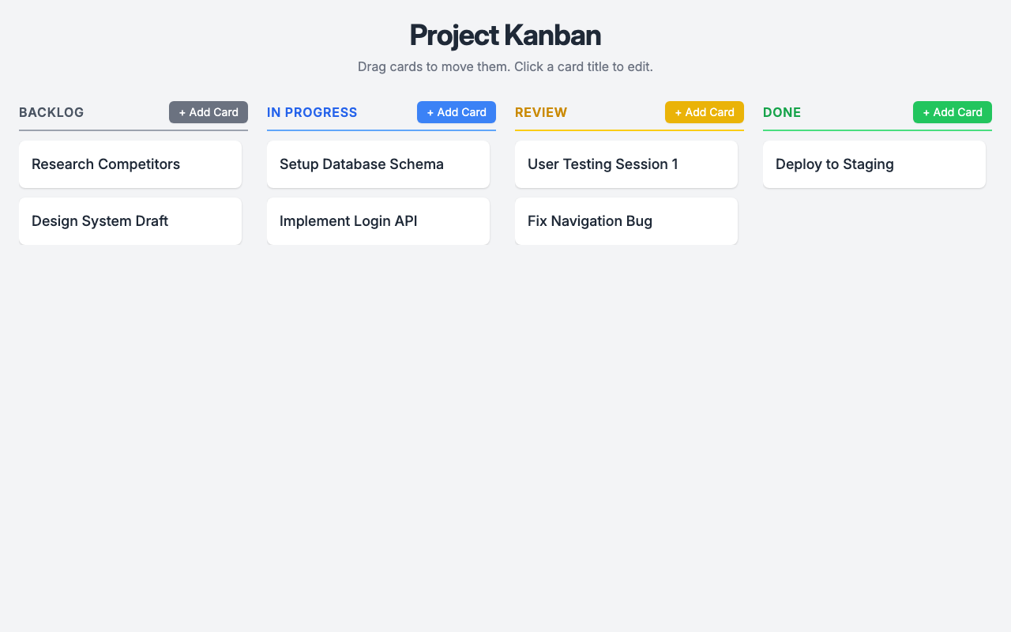Select the Design System Draft card
The height and width of the screenshot is (632, 1011).
[130, 221]
